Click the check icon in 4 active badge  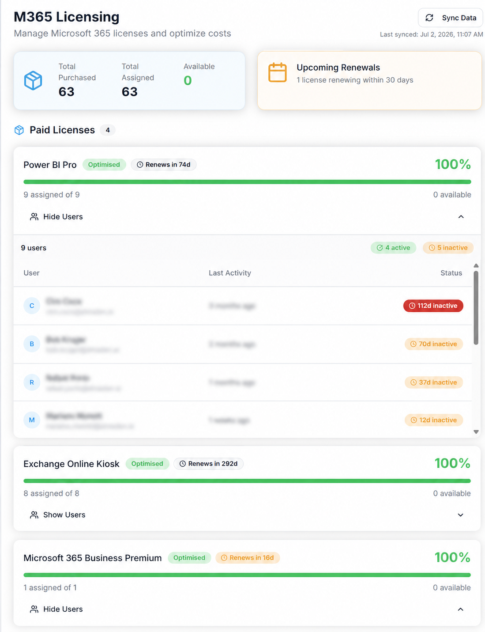coord(380,248)
